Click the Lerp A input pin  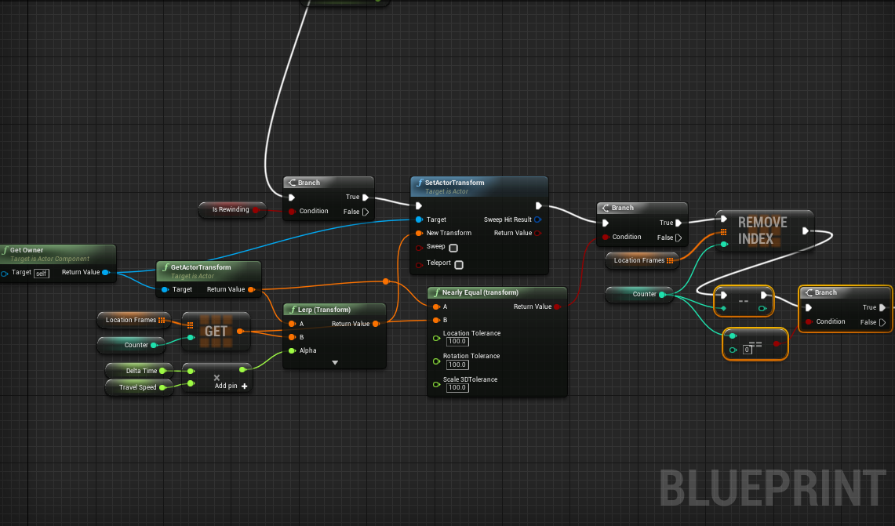(x=292, y=324)
